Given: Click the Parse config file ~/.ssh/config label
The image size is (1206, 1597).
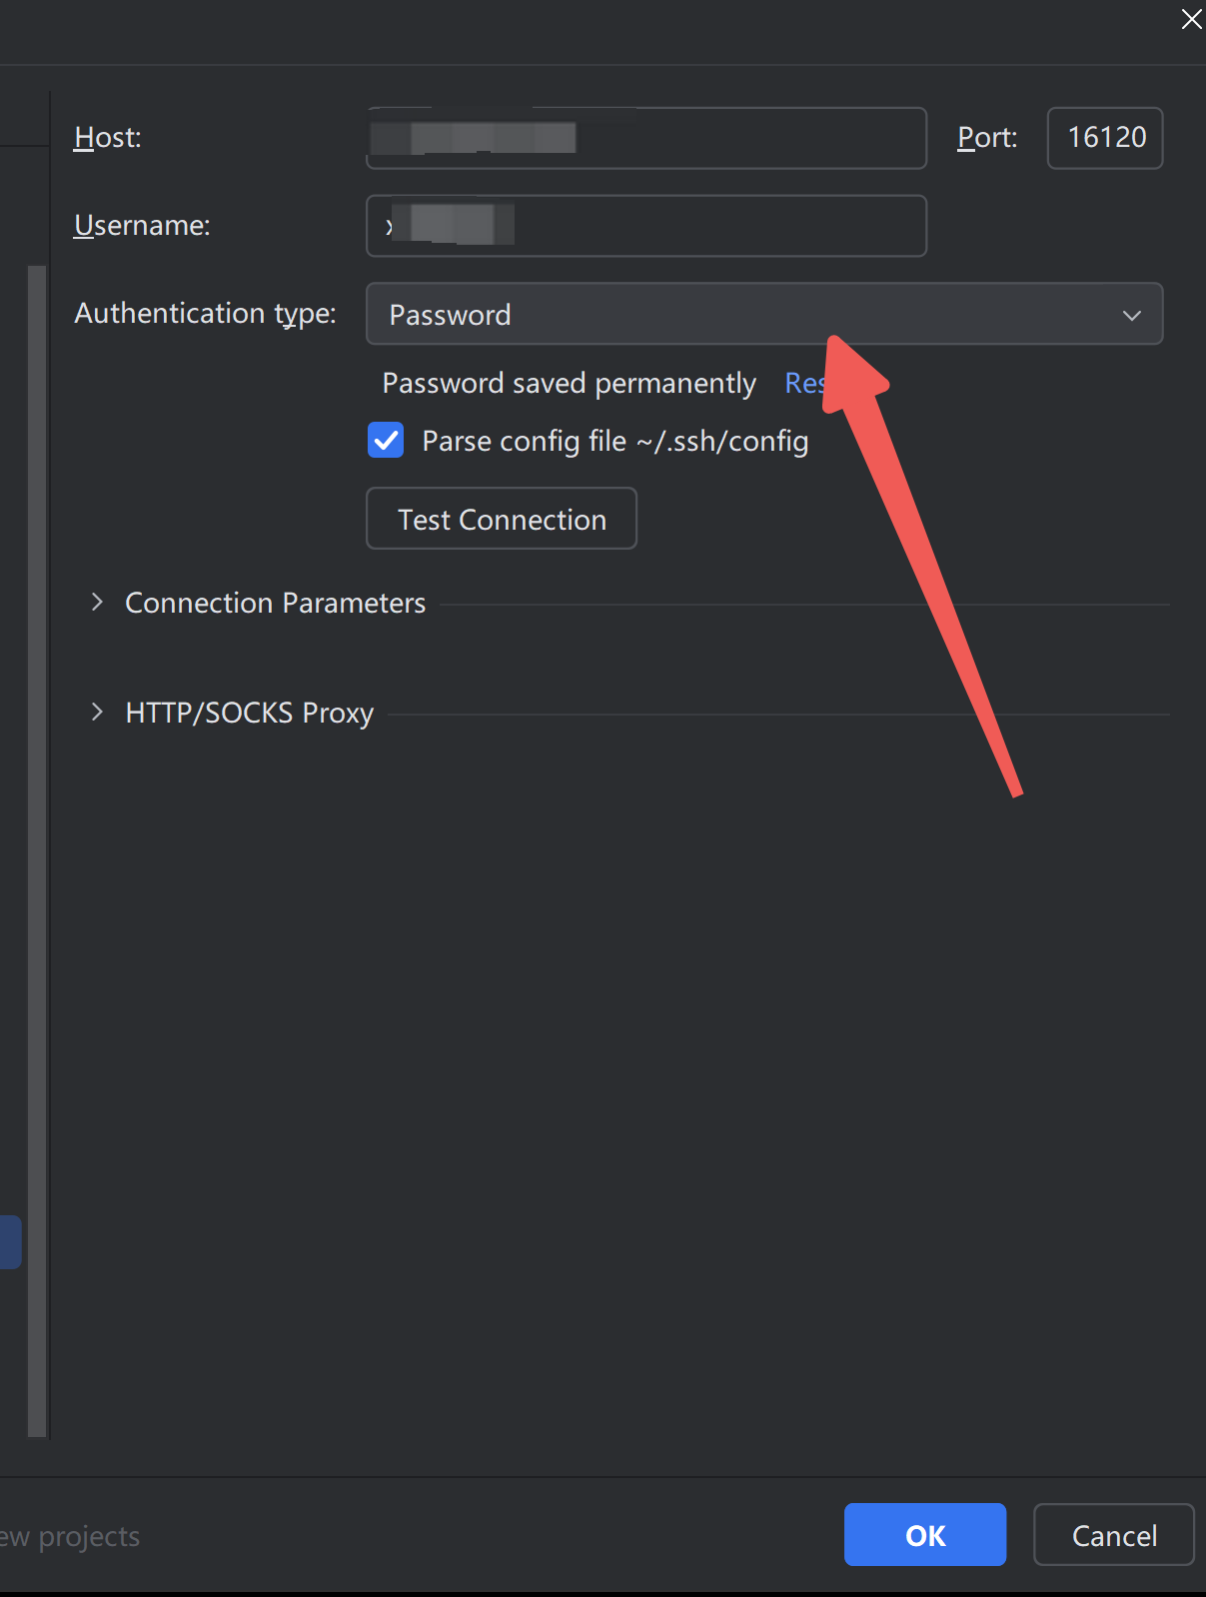Looking at the screenshot, I should coord(615,441).
